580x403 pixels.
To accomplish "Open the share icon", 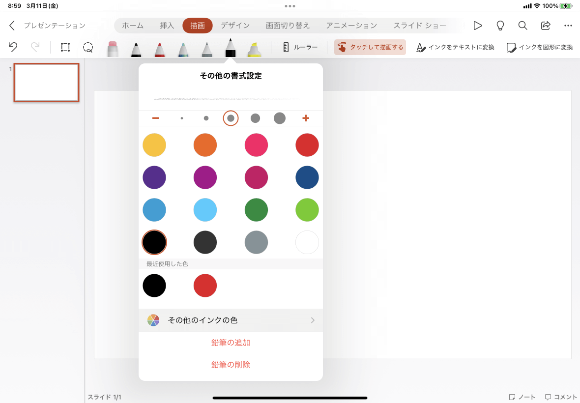I will (x=546, y=26).
